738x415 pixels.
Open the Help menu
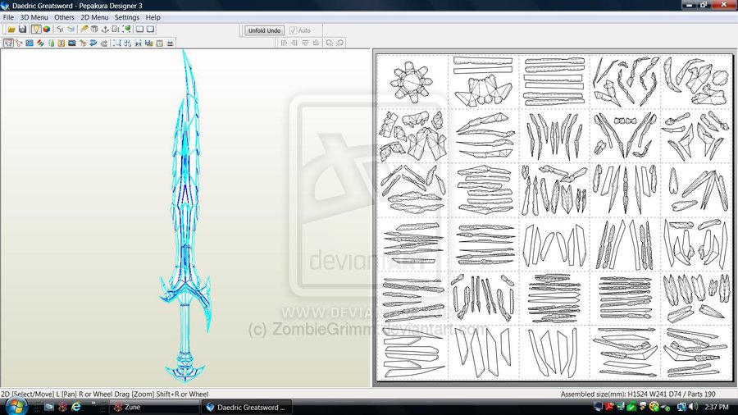(x=153, y=17)
